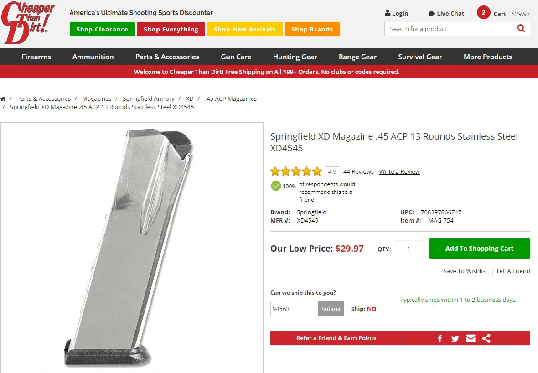Click the quantity input box
This screenshot has height=373, width=538.
[x=408, y=249]
